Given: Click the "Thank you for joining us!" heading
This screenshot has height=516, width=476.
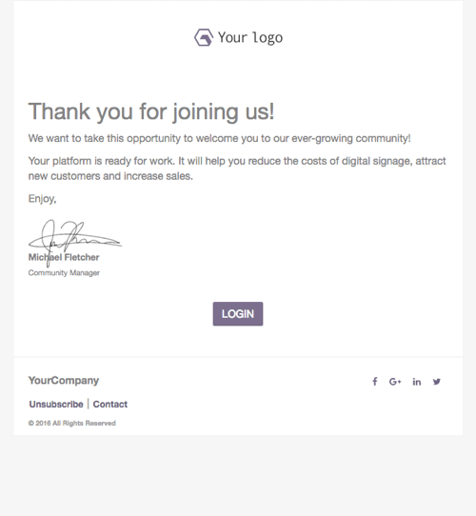Looking at the screenshot, I should (x=151, y=111).
